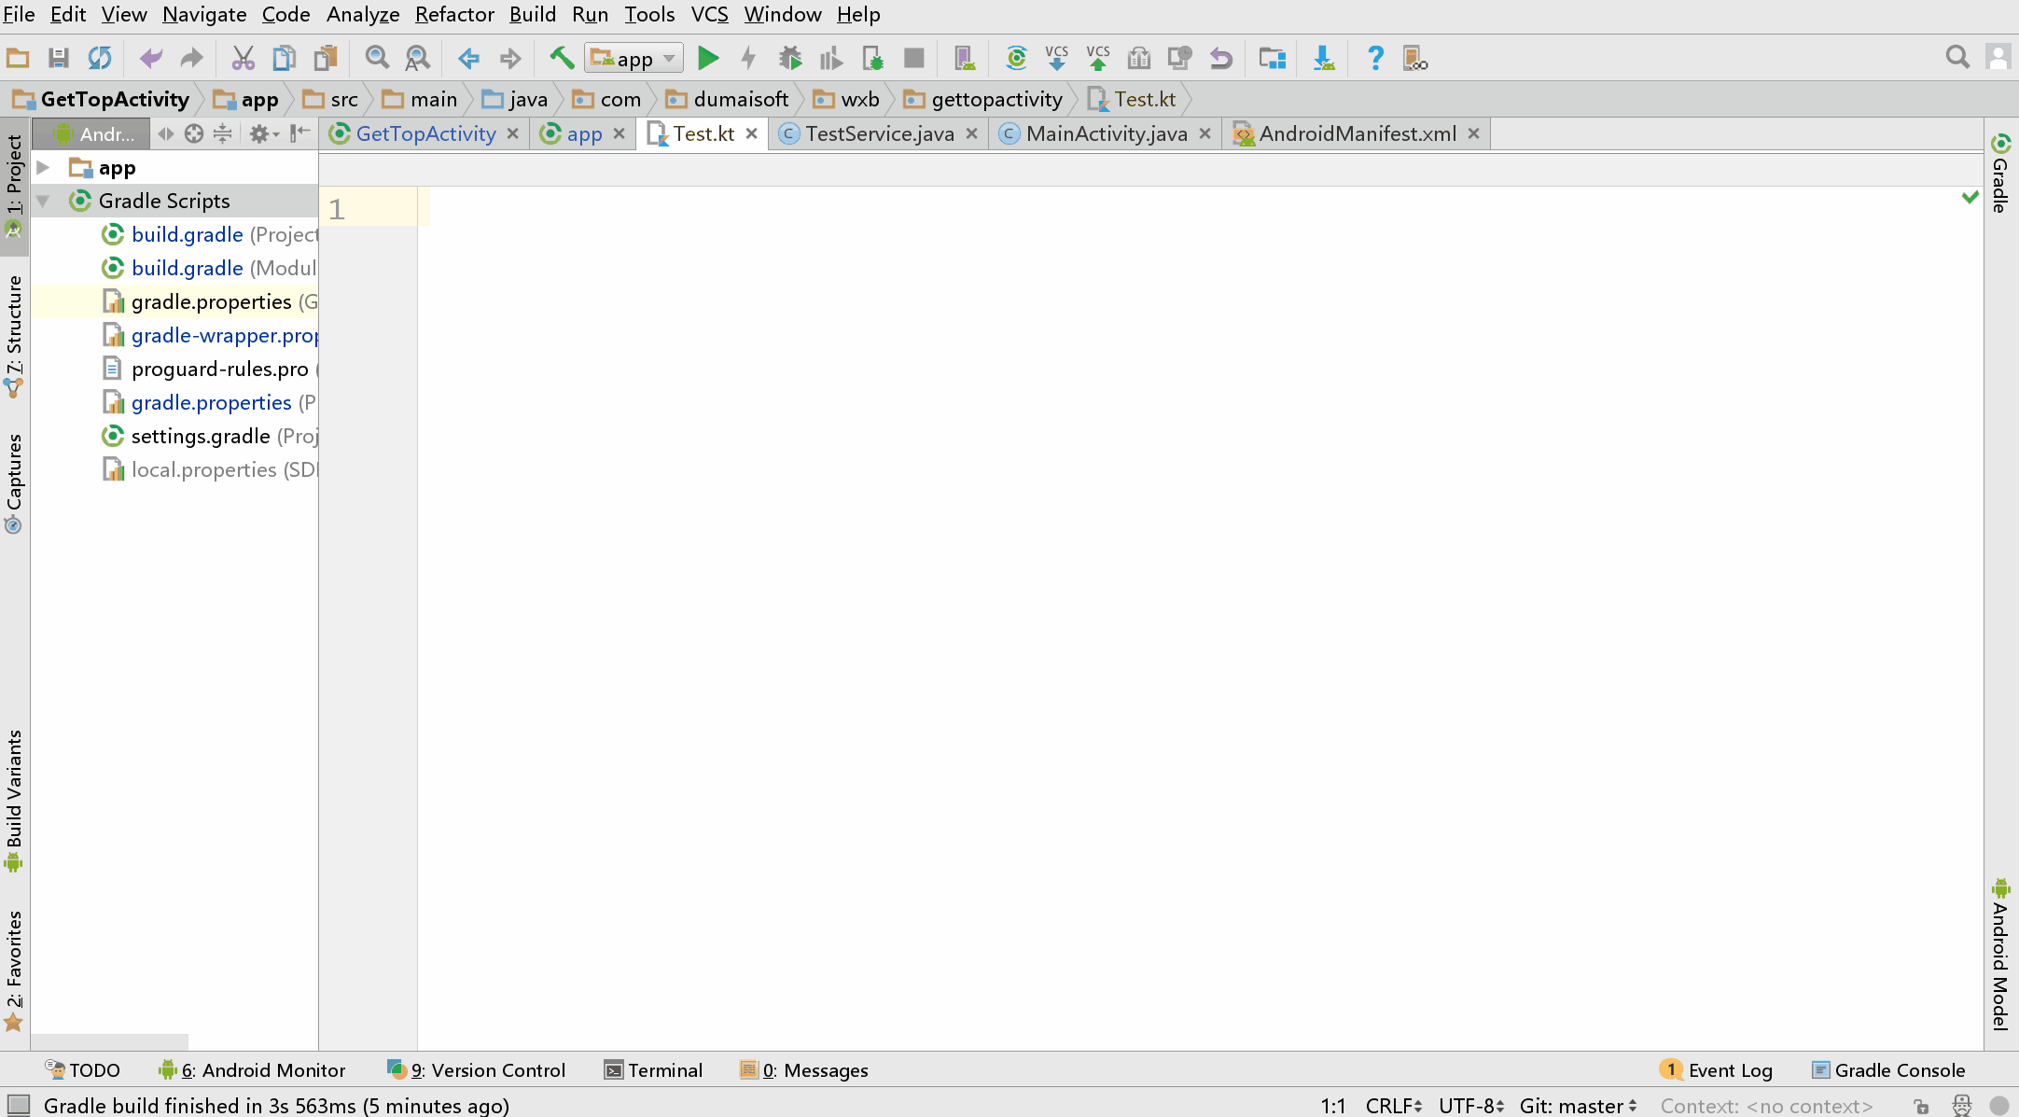Toggle the Build Variants side panel
This screenshot has height=1117, width=2019.
(14, 799)
